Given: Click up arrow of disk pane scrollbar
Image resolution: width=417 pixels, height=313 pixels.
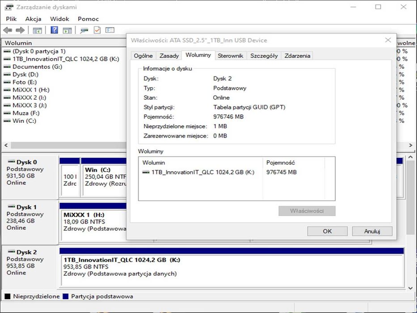Looking at the screenshot, I should click(x=410, y=157).
